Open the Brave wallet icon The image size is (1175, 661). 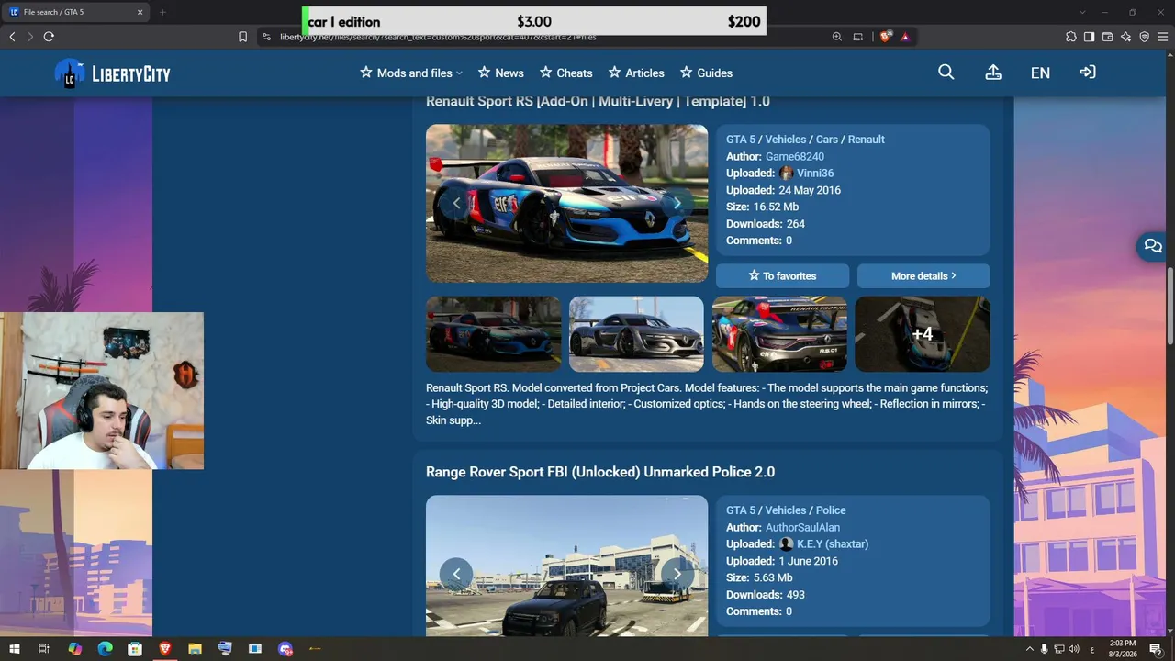(x=1108, y=37)
